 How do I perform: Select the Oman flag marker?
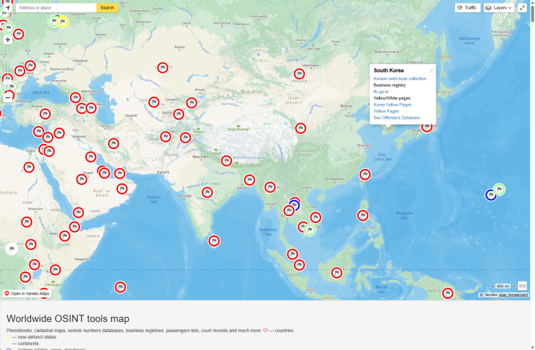pyautogui.click(x=122, y=189)
